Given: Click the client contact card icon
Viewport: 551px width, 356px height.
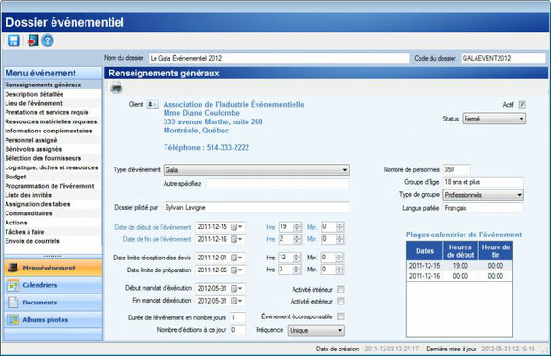Looking at the screenshot, I should (153, 104).
